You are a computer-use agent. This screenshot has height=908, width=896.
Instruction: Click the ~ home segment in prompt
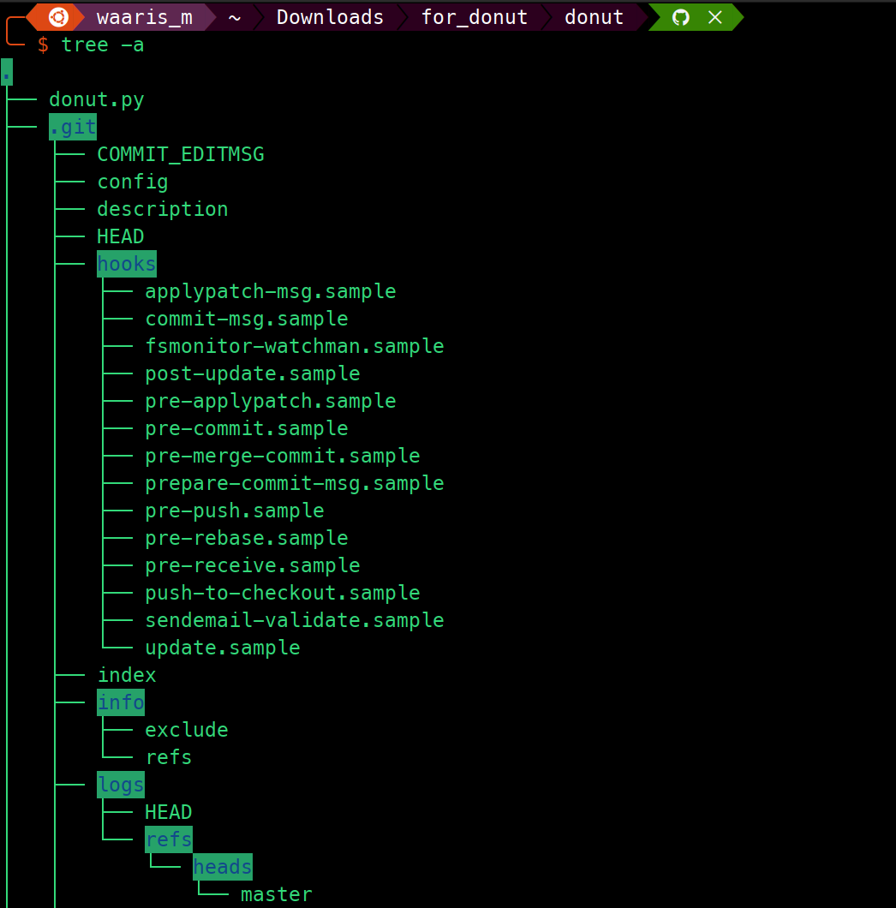(235, 17)
